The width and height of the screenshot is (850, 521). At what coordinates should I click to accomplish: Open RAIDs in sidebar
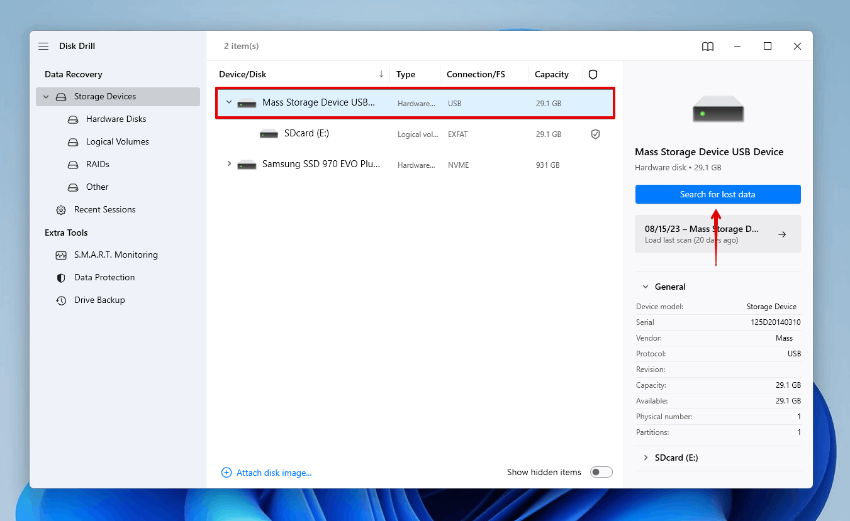click(x=98, y=165)
